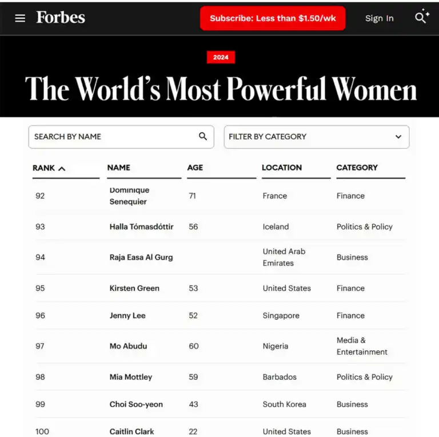Sort table by Location column
This screenshot has width=439, height=437.
point(282,168)
